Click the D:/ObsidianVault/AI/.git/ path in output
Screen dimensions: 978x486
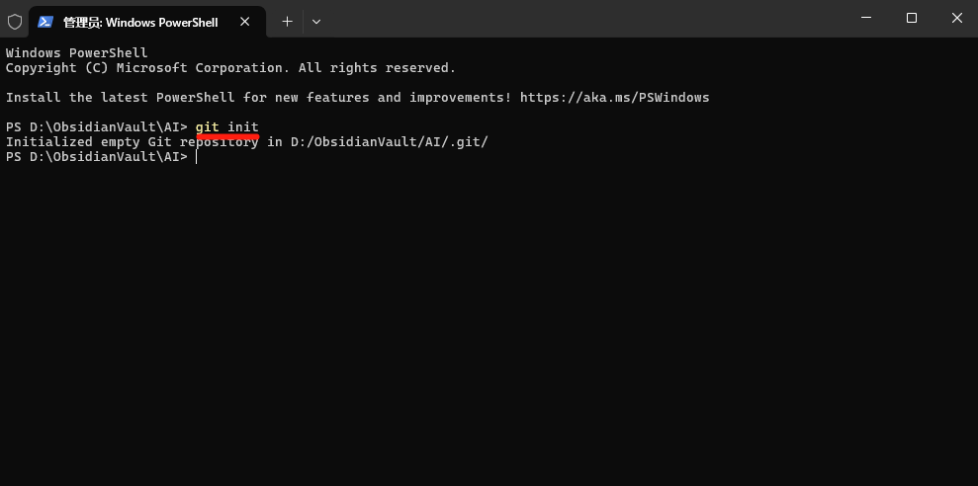coord(389,142)
